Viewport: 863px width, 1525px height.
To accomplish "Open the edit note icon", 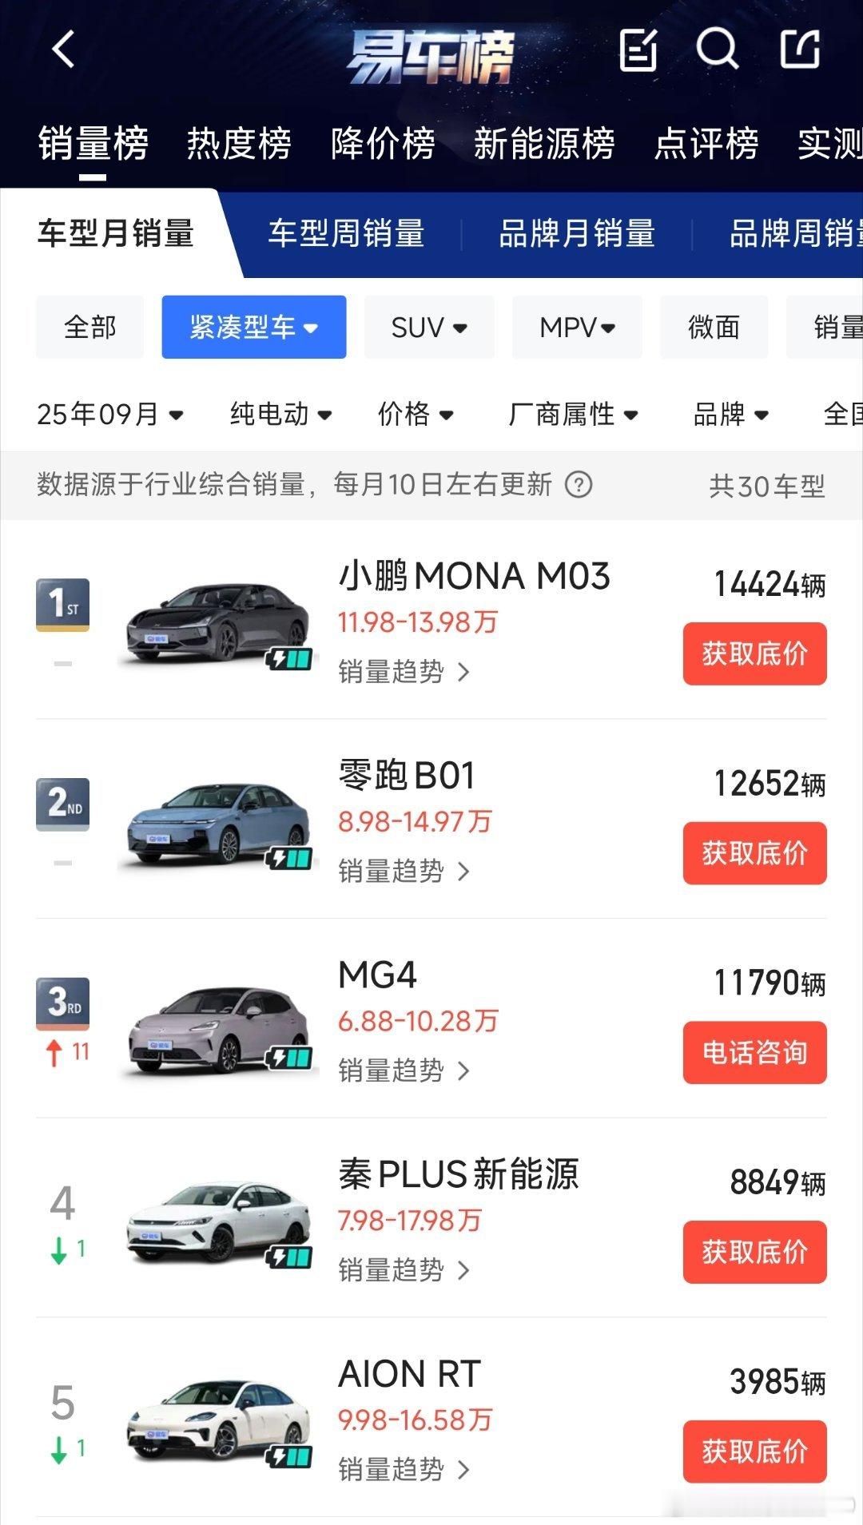I will (638, 50).
